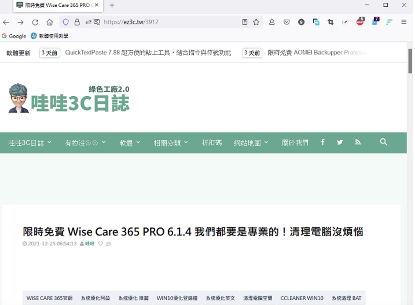The width and height of the screenshot is (415, 305).
Task: Click the 軟體更新 ticker label
Action: tap(19, 53)
